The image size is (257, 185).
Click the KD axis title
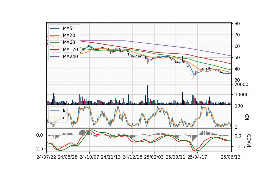click(247, 117)
